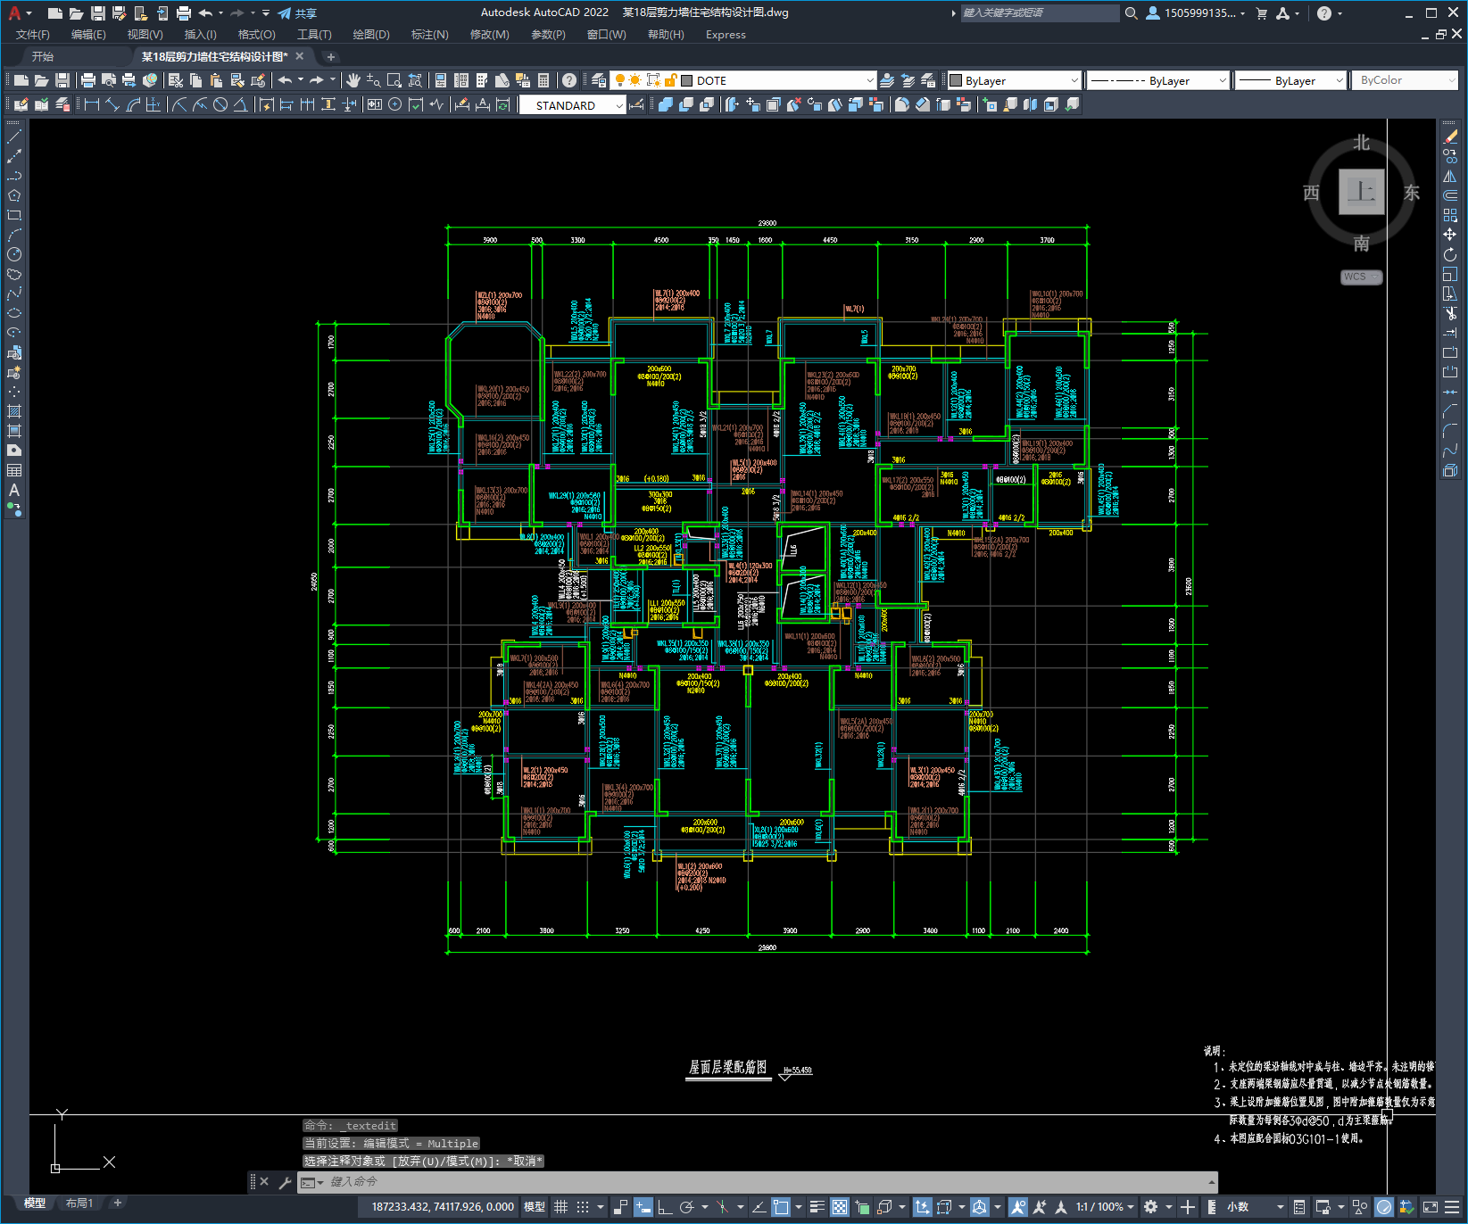The width and height of the screenshot is (1468, 1224).
Task: Click the Diameter dimension tool
Action: 220,104
